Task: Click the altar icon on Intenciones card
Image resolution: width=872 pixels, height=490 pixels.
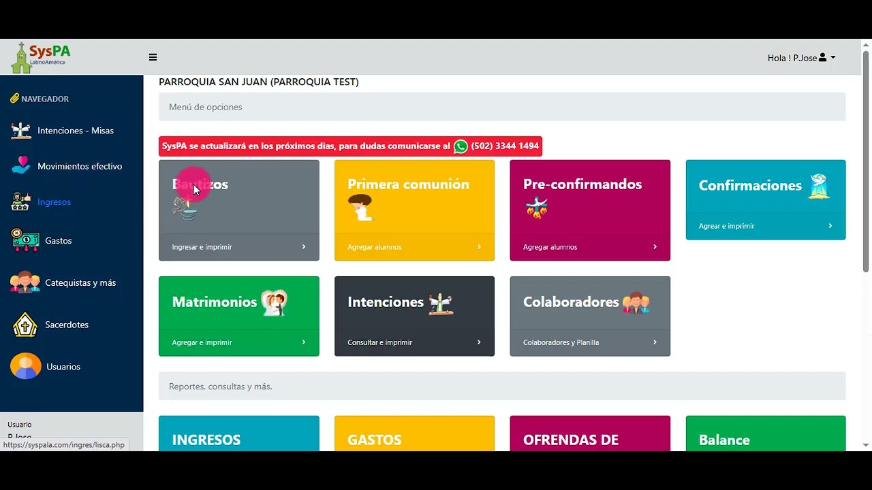Action: (x=440, y=303)
